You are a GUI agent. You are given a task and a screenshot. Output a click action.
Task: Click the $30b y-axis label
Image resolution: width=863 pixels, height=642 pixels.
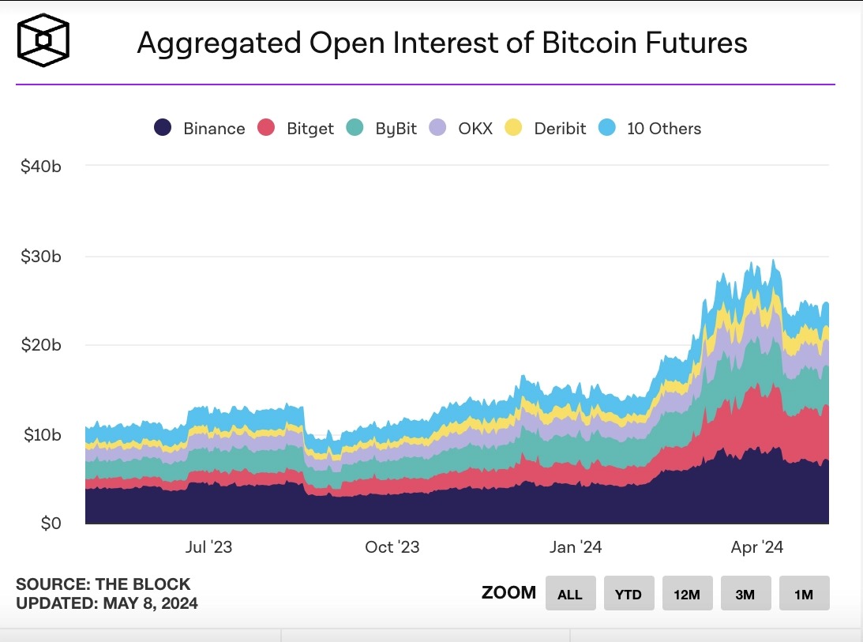(41, 256)
